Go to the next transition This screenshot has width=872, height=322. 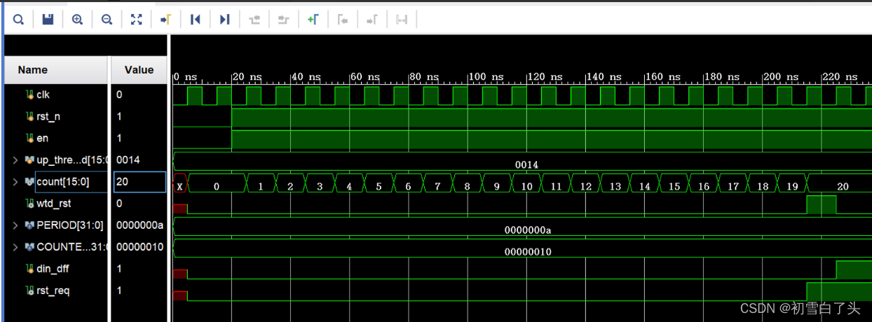coord(283,20)
